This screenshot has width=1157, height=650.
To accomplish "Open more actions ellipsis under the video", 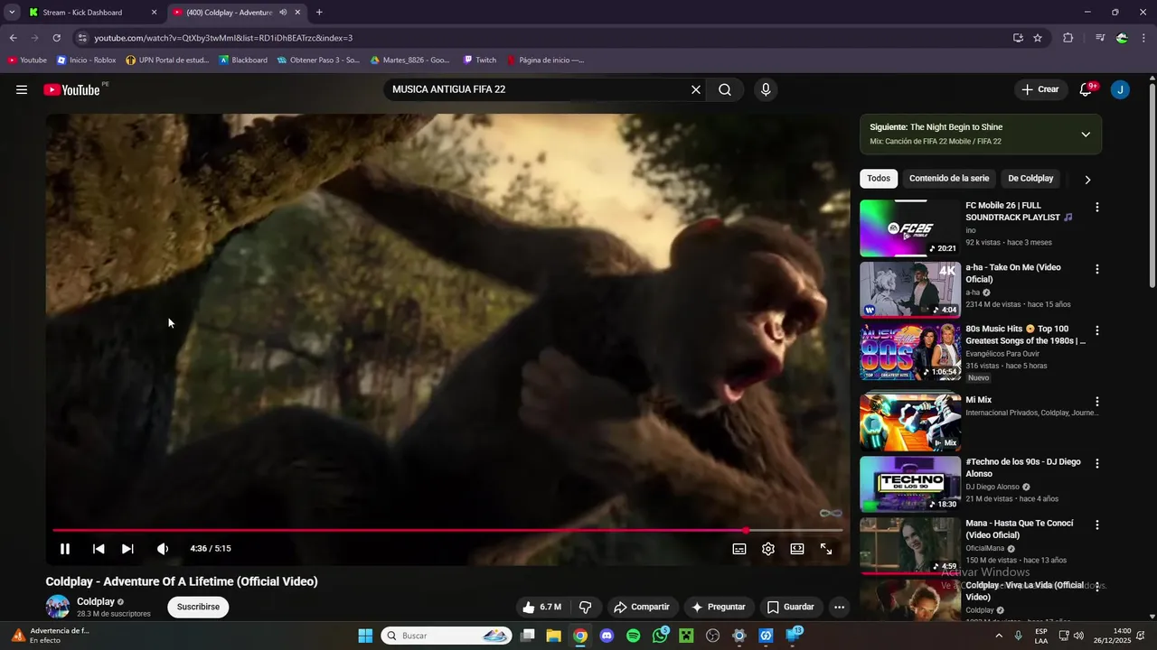I will (x=839, y=607).
